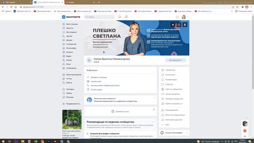The image size is (254, 143).
Task: Open the cover upload arrow icon
Action: [173, 25]
